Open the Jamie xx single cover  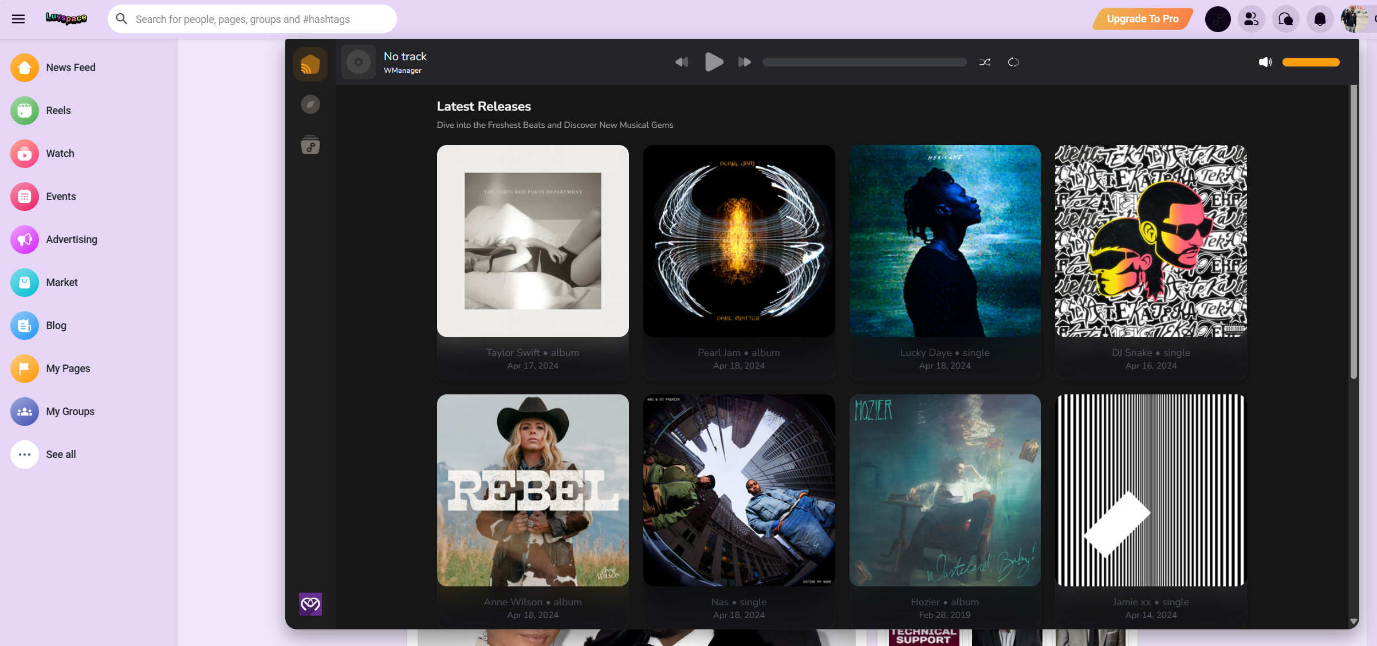pos(1151,490)
